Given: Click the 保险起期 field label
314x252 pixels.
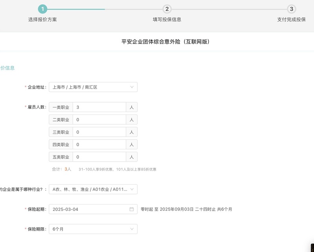Looking at the screenshot, I should [37, 209].
